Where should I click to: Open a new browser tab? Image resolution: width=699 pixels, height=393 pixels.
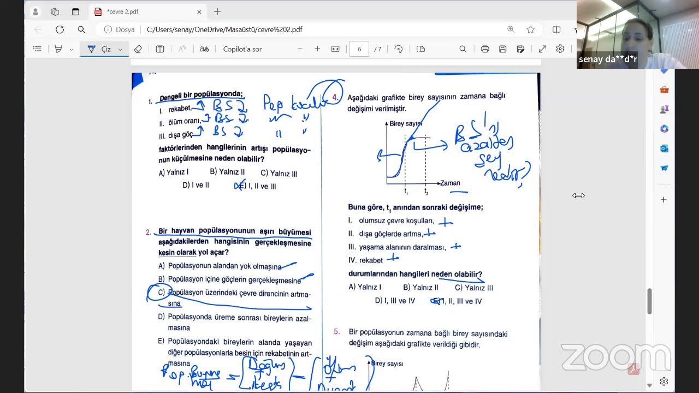click(x=217, y=11)
